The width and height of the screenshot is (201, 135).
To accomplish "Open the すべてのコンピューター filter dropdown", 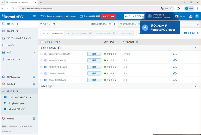I will pos(130,24).
